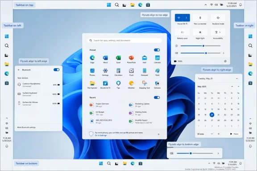
Task: Collapse calendar with the Tuesday, May 20 chevron
Action: pyautogui.click(x=237, y=78)
